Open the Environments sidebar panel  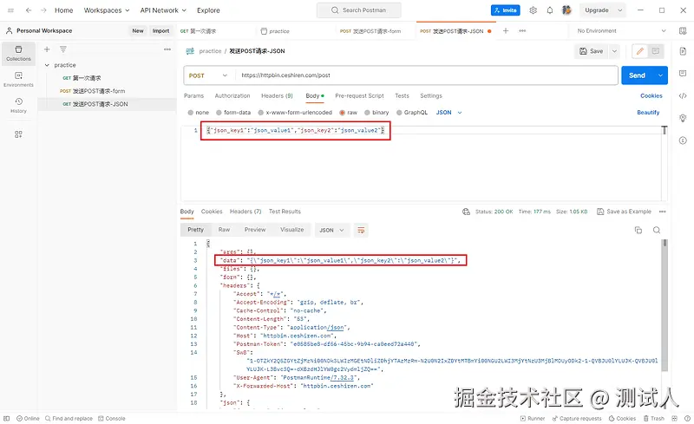(18, 79)
